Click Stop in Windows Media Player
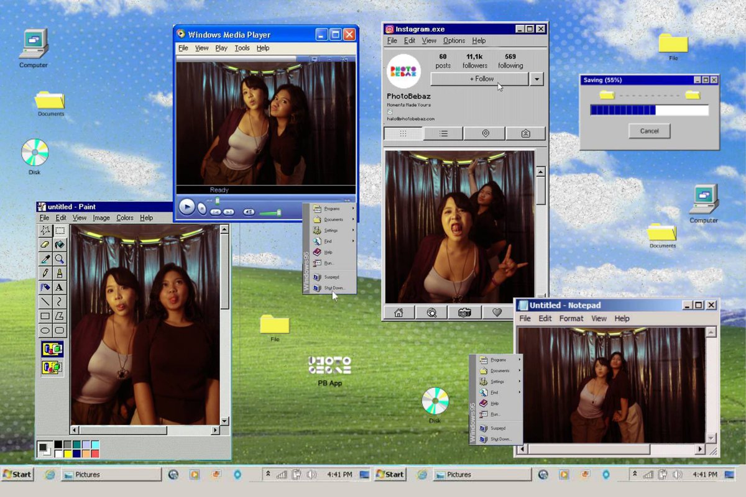 (202, 209)
